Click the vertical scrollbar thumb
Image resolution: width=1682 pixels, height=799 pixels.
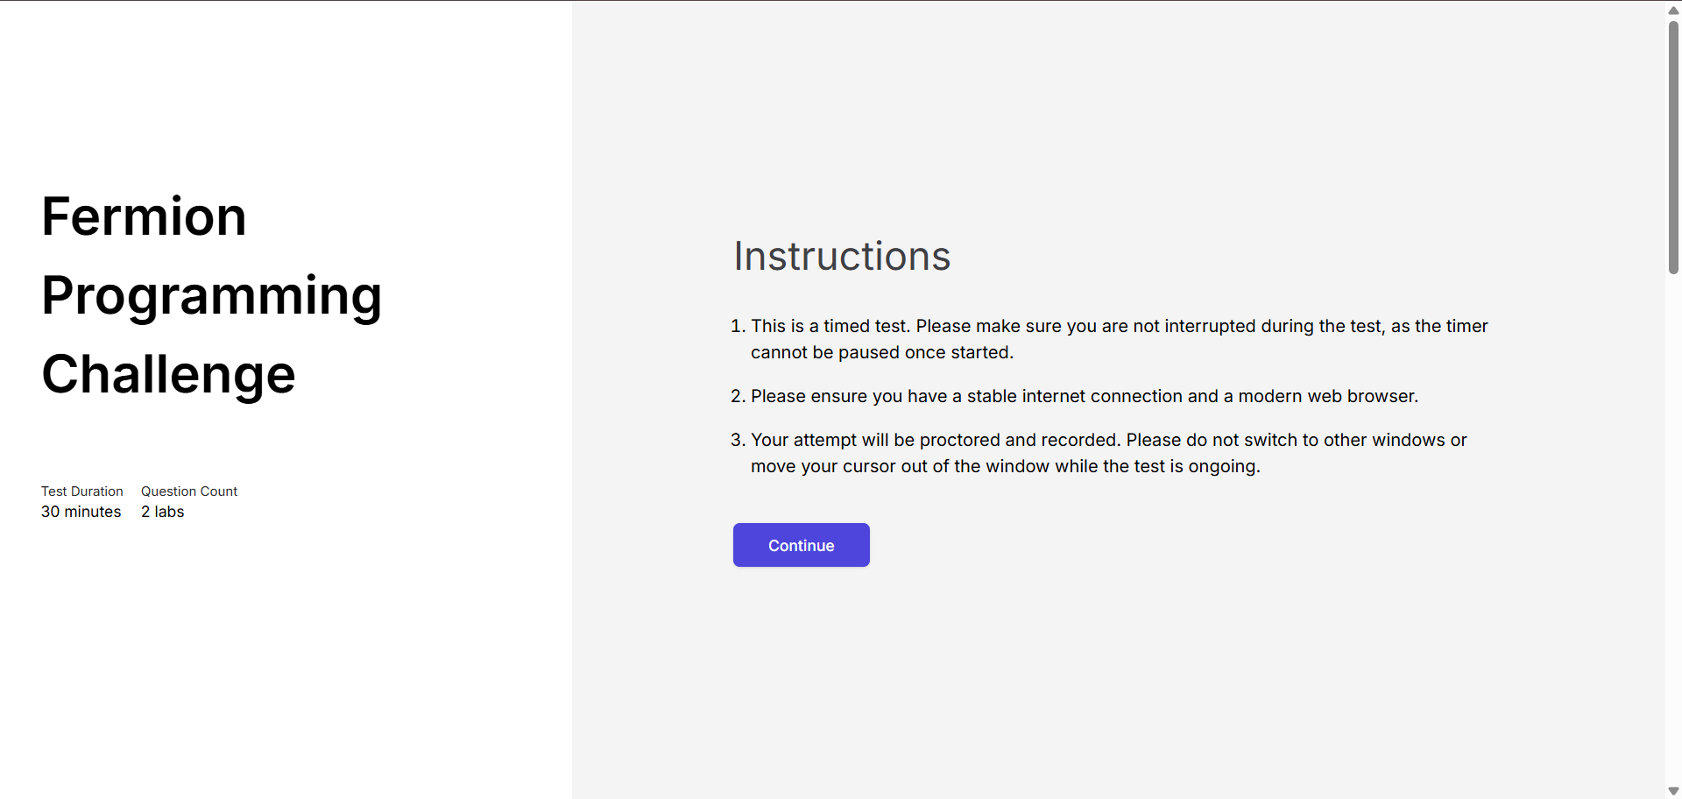click(1673, 145)
